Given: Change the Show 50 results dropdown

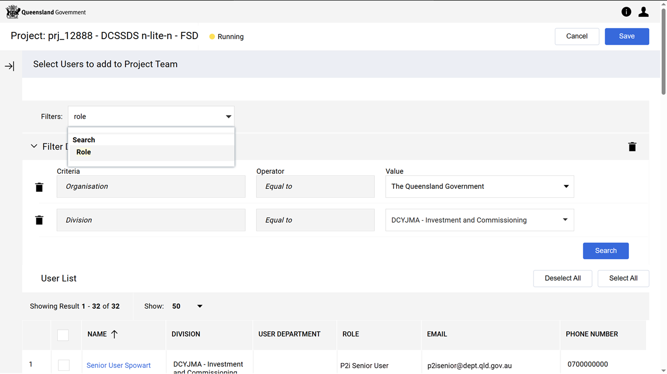Looking at the screenshot, I should pyautogui.click(x=199, y=306).
